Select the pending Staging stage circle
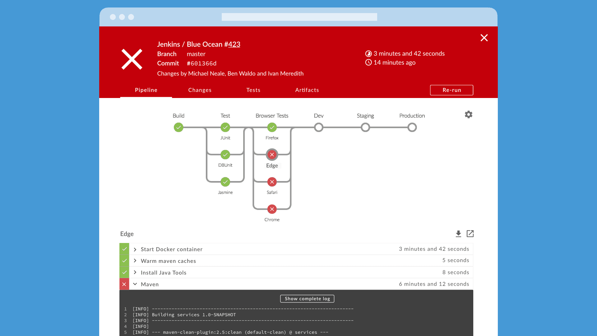The width and height of the screenshot is (597, 336). [x=365, y=127]
